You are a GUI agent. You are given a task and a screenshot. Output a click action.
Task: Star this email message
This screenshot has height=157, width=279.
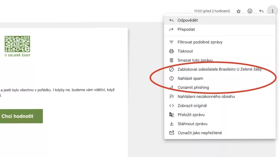238,11
